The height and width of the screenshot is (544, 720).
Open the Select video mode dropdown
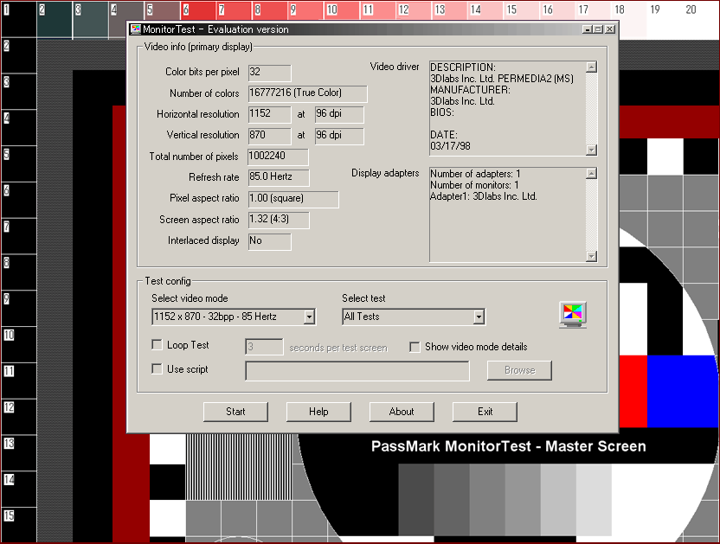[x=309, y=317]
